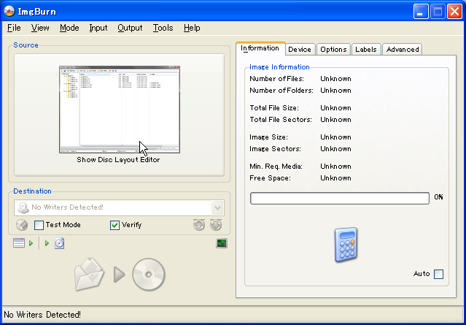Click the eject tray up arrow icon
The width and height of the screenshot is (466, 325).
[199, 225]
